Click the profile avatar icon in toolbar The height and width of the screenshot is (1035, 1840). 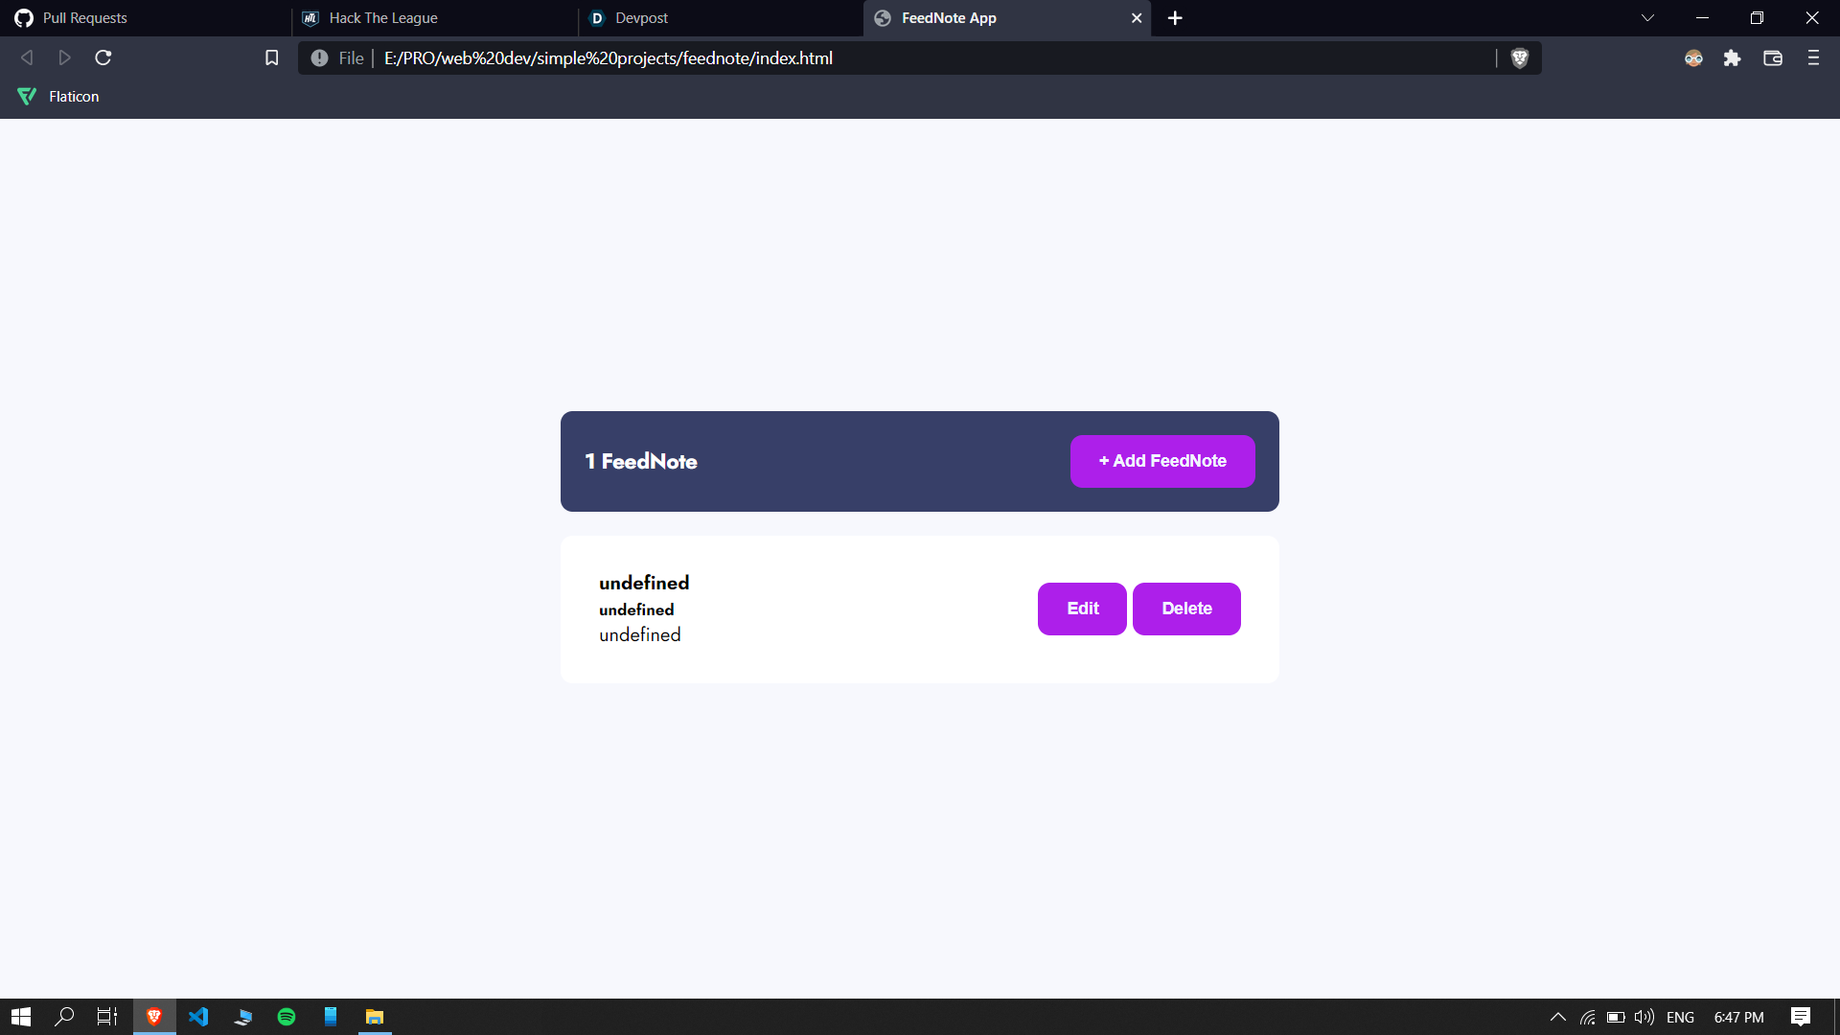pos(1693,58)
